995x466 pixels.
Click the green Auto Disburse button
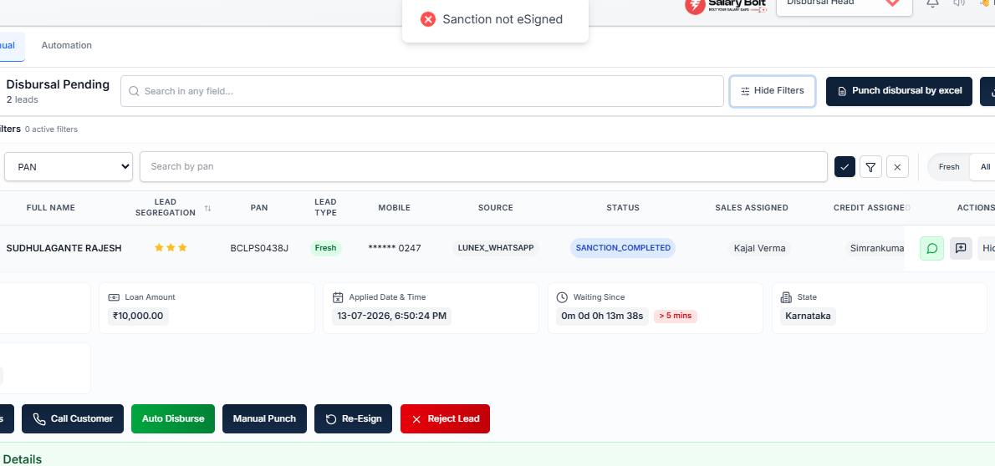click(x=173, y=418)
